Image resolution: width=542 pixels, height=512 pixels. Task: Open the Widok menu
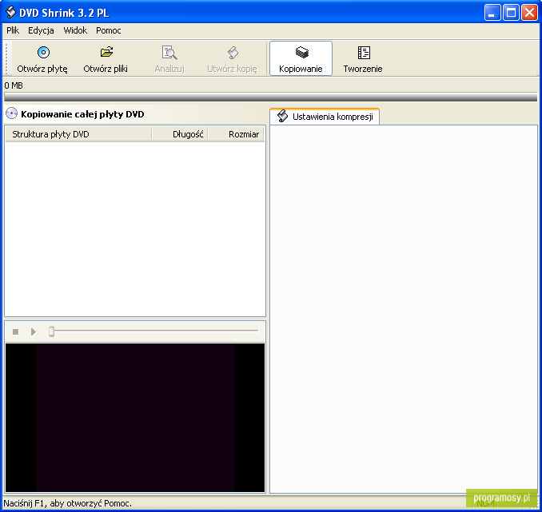click(x=75, y=30)
